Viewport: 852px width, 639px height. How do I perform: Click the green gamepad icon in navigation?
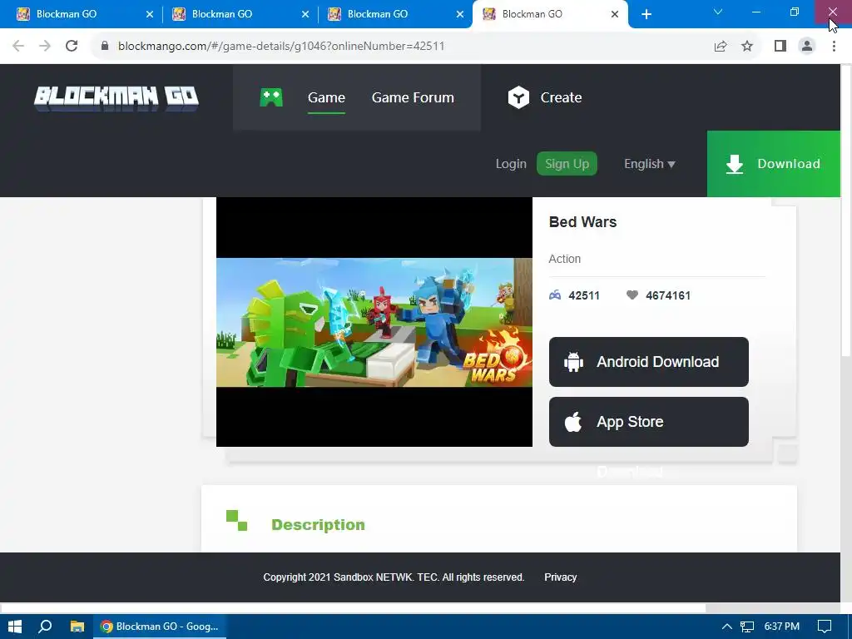pos(271,97)
